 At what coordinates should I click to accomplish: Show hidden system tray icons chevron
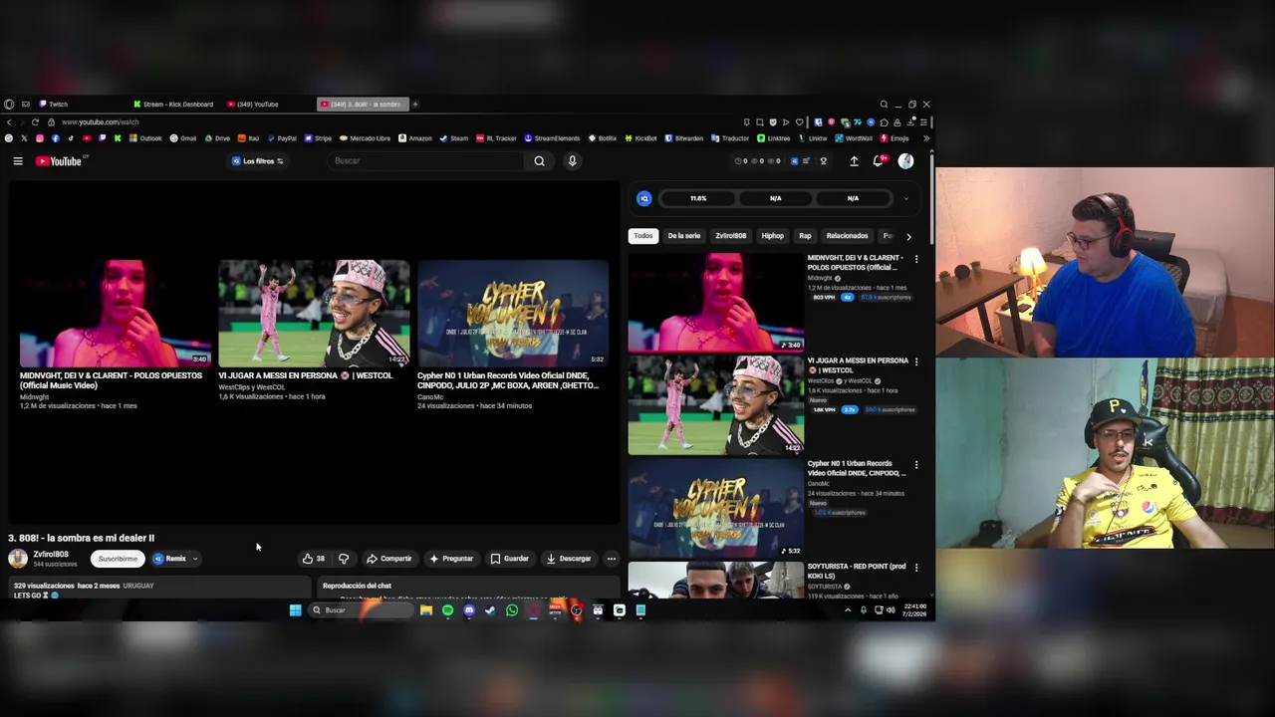[x=848, y=610]
